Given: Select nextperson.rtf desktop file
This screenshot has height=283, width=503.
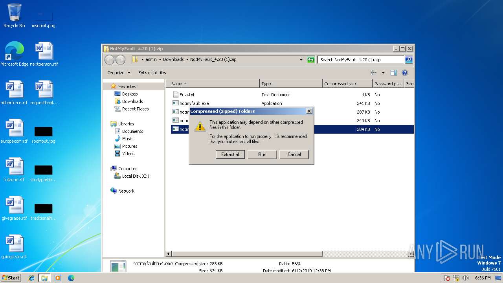Looking at the screenshot, I should pyautogui.click(x=44, y=54).
